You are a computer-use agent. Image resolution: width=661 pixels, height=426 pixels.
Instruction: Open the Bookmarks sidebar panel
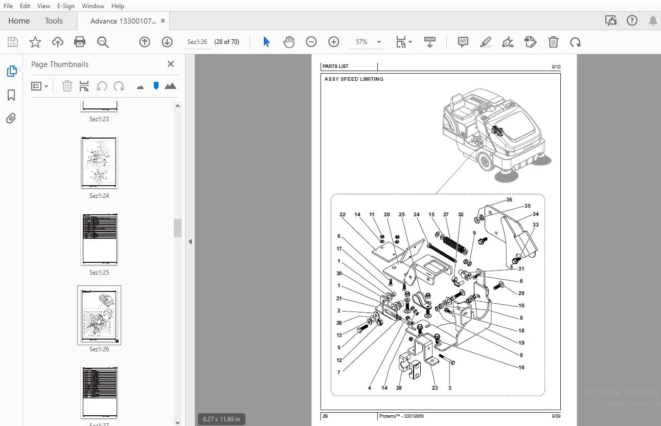tap(11, 95)
